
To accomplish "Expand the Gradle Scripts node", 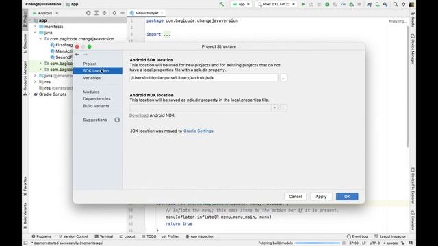I will [x=29, y=94].
